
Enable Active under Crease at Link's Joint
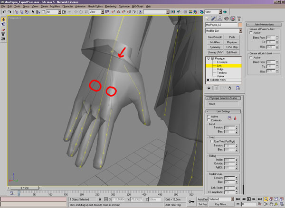251,58
